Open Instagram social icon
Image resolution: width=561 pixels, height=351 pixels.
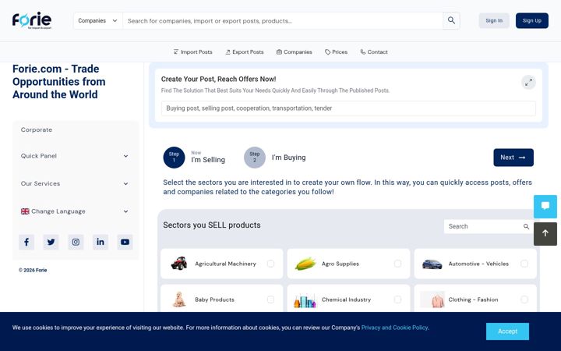(76, 242)
